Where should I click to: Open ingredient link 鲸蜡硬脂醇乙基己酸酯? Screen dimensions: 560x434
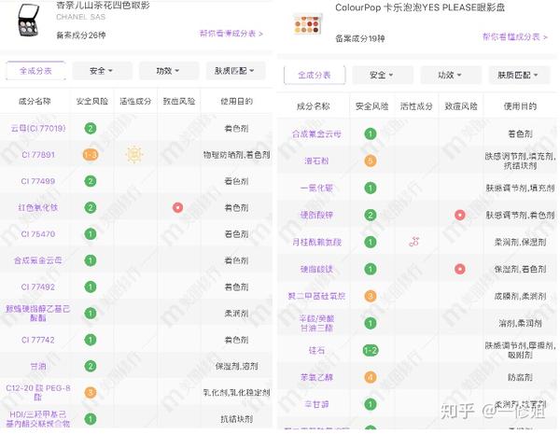38,314
